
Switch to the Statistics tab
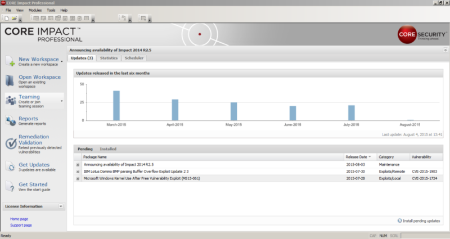pos(109,58)
